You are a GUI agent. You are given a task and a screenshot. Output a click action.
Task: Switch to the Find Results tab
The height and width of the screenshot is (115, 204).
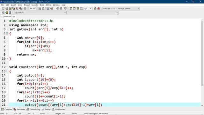[x=59, y=109]
